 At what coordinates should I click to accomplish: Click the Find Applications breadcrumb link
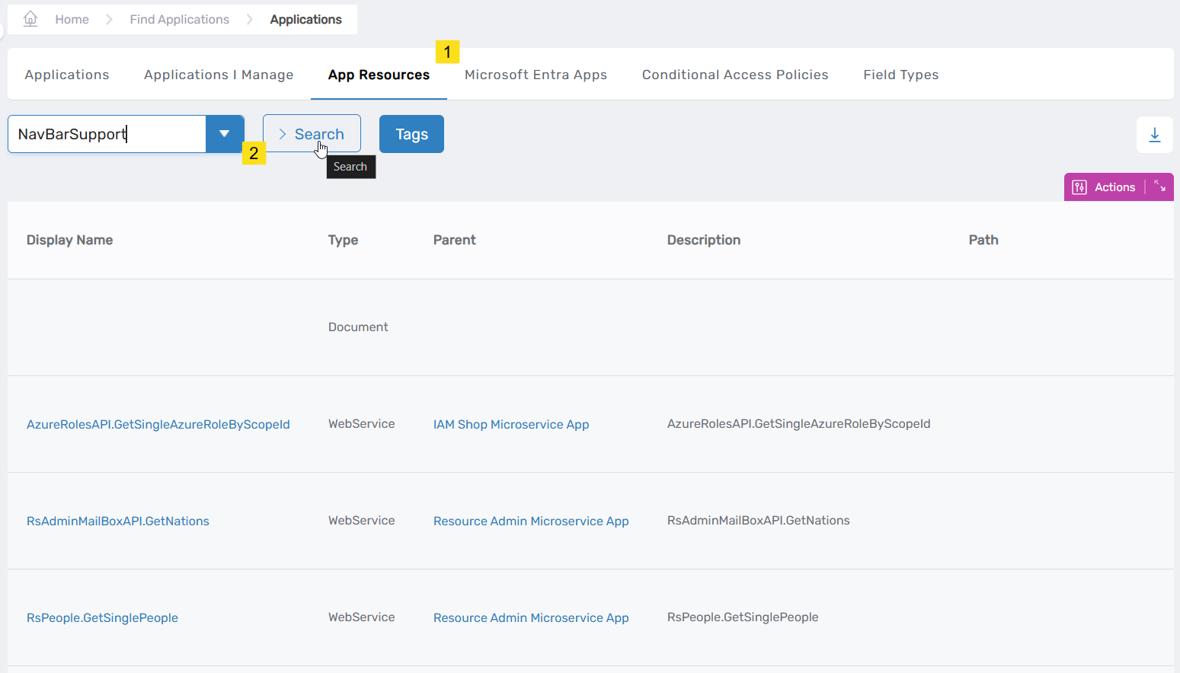pos(179,18)
